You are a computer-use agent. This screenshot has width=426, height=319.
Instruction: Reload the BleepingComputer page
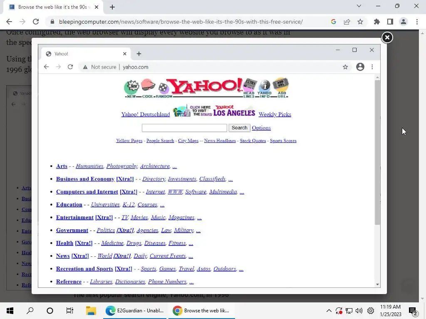coord(36,22)
